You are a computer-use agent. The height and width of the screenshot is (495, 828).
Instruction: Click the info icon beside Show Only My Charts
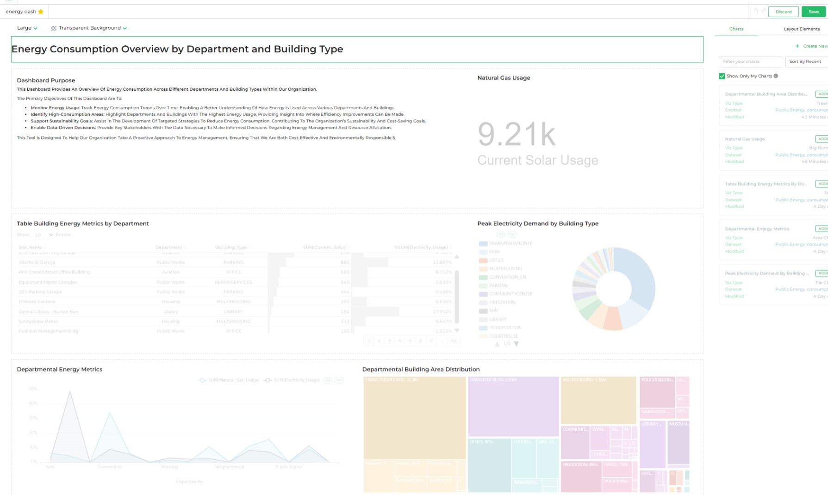[x=776, y=76]
